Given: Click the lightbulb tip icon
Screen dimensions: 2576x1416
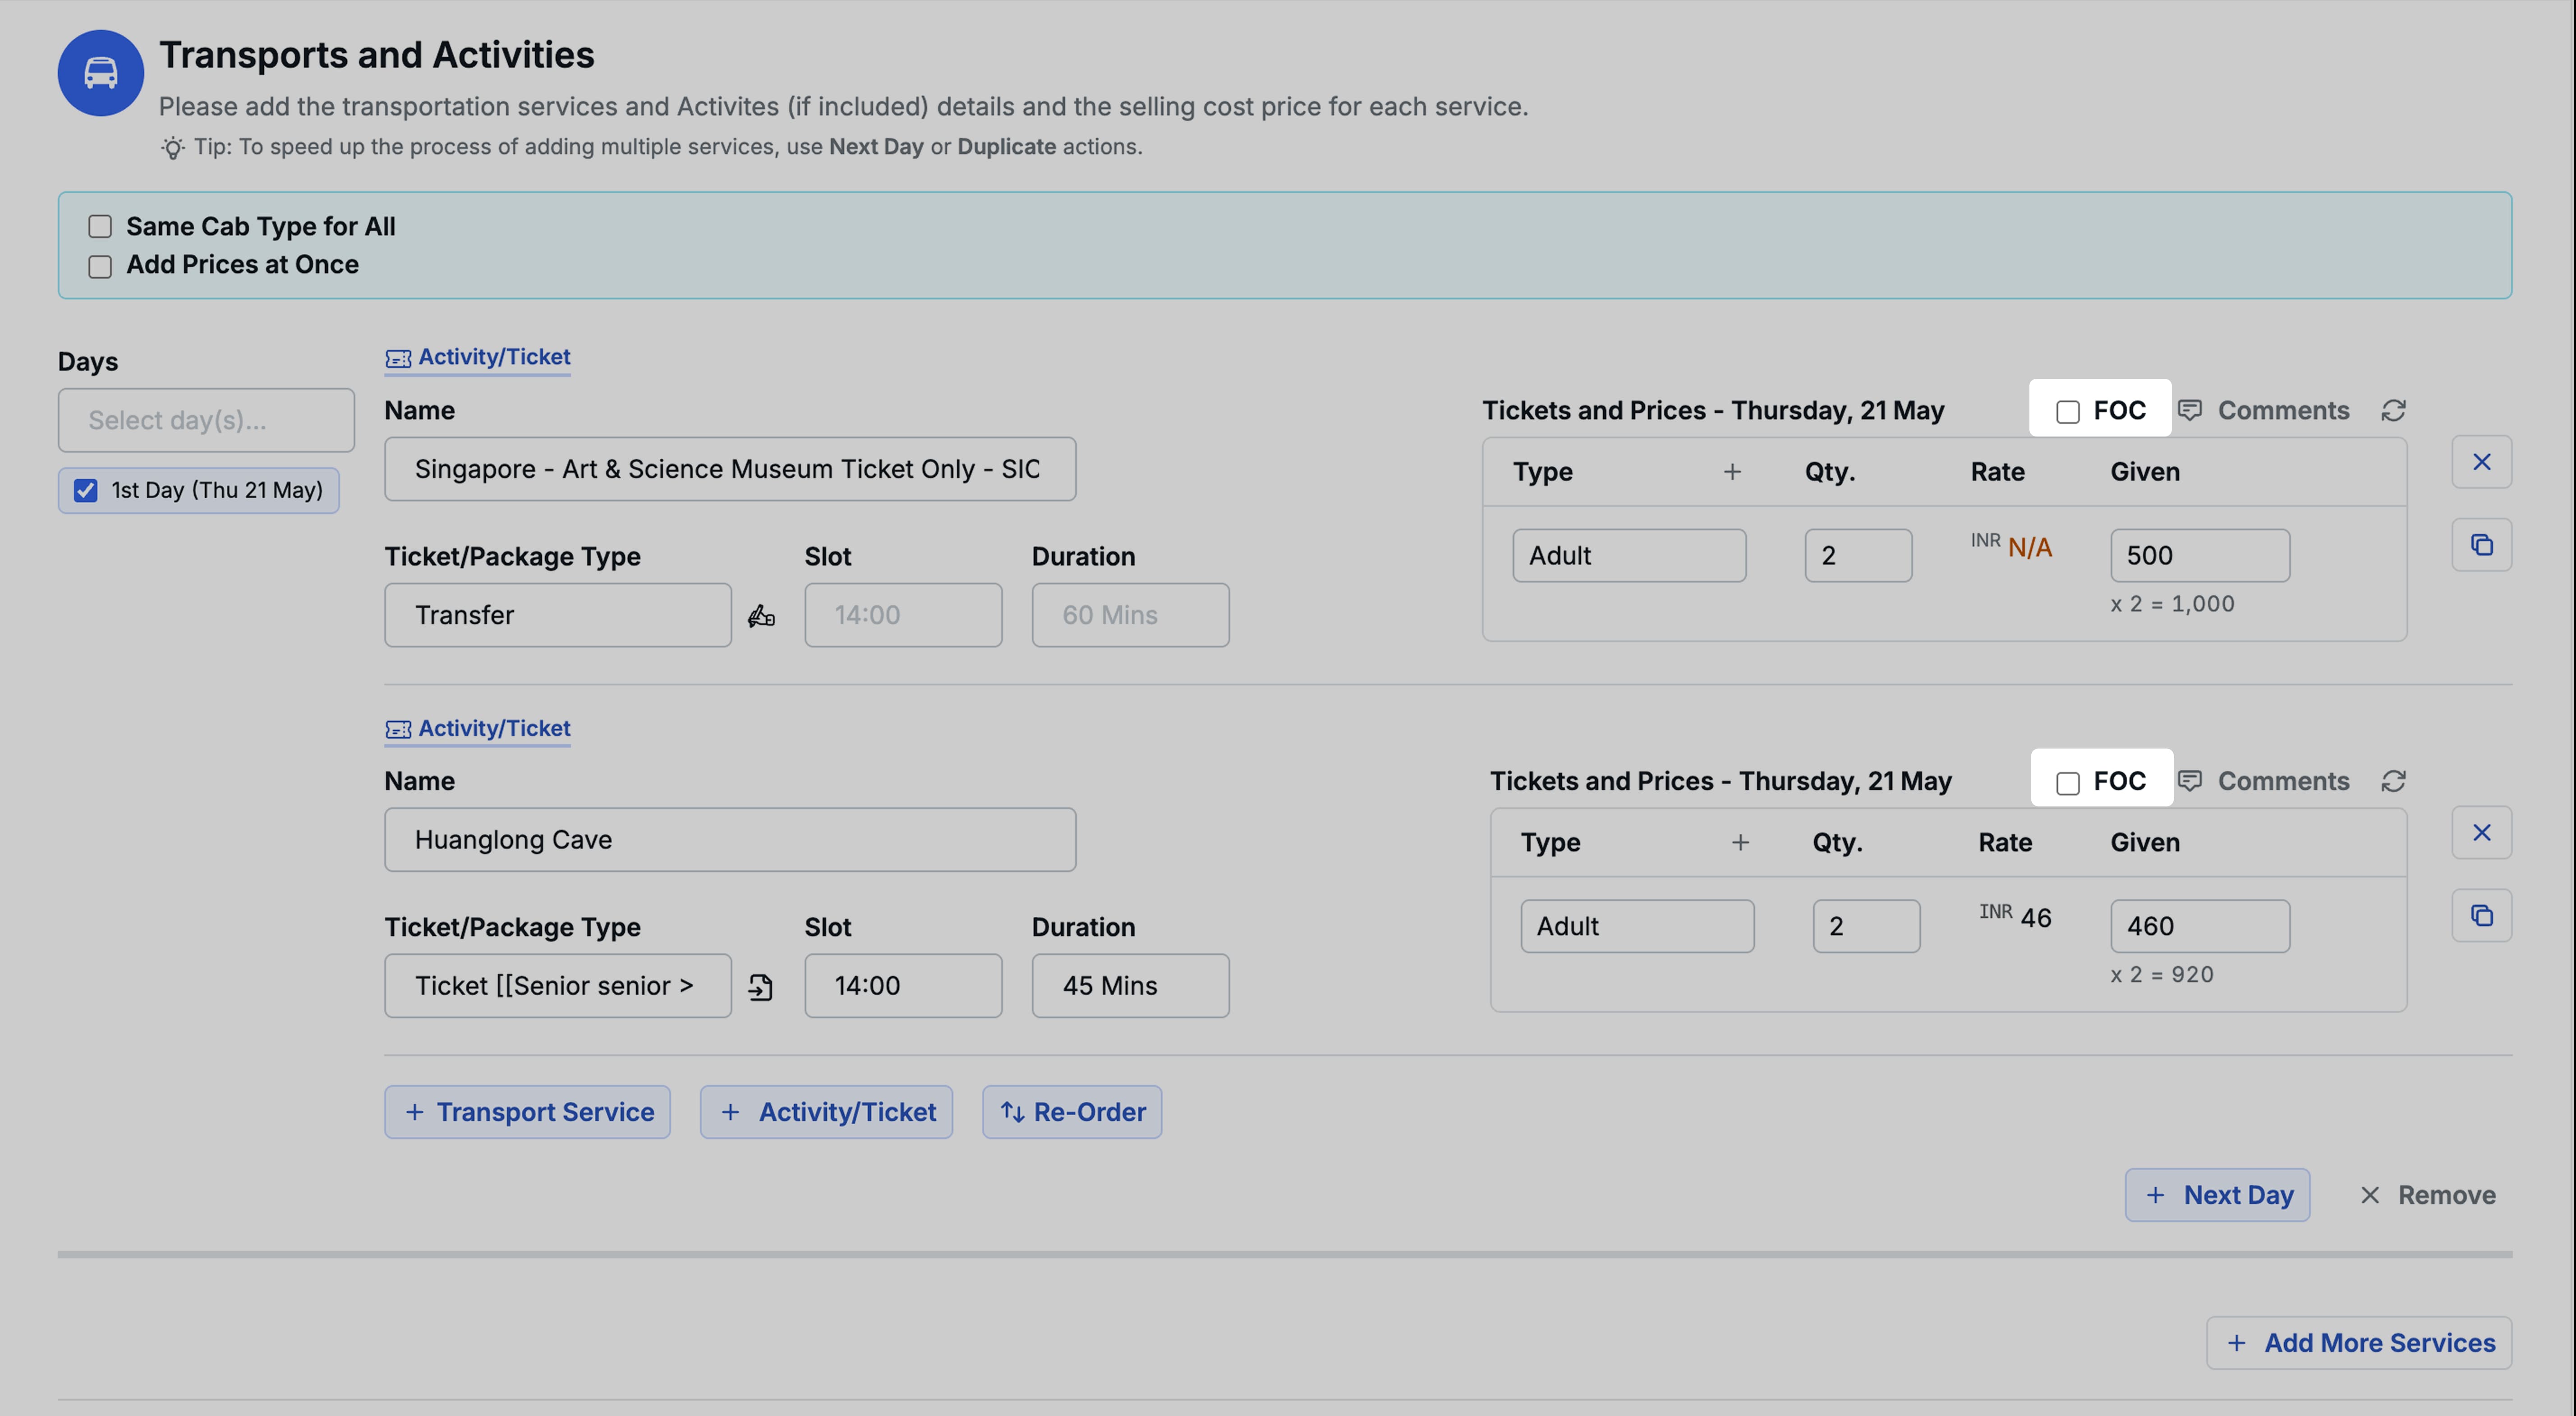Looking at the screenshot, I should 173,148.
